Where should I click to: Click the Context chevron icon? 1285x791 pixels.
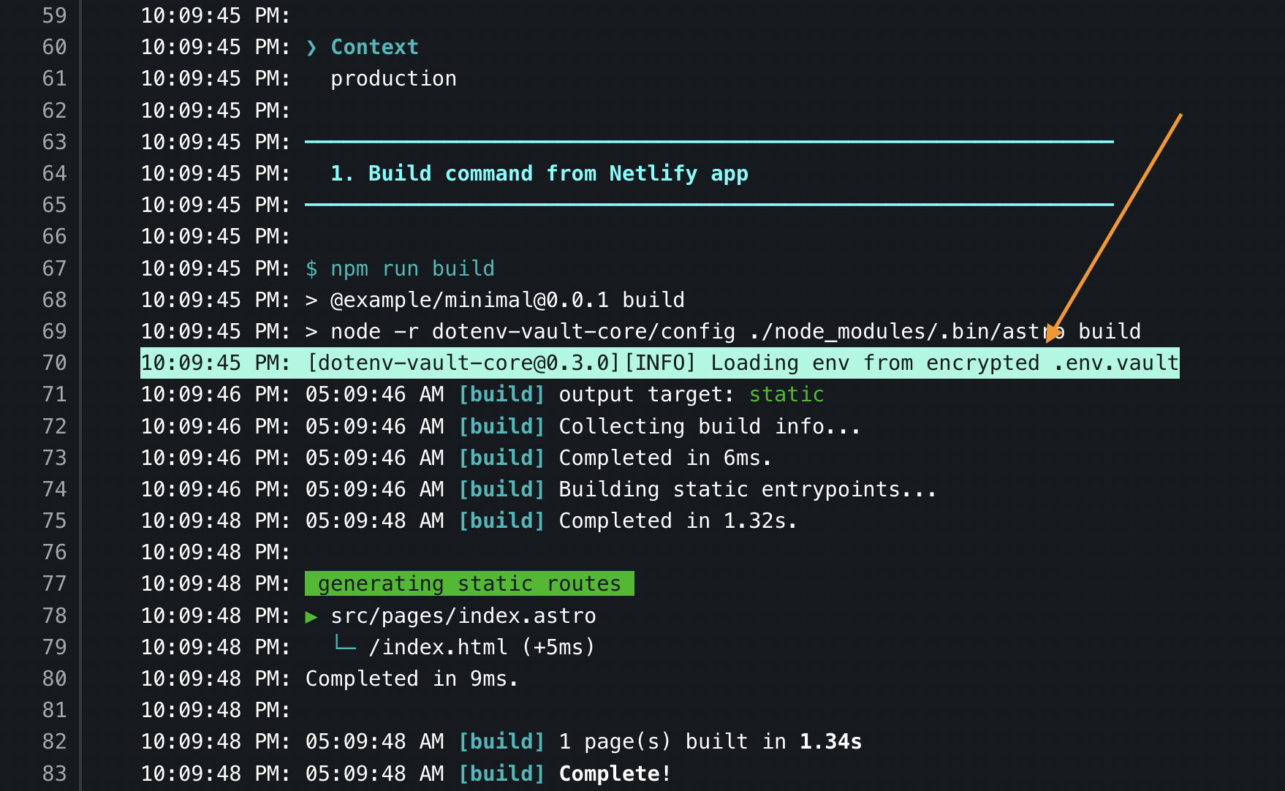[x=311, y=48]
